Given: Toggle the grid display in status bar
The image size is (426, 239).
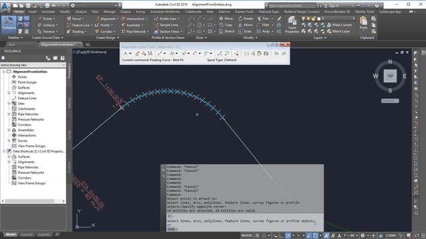Looking at the screenshot, I should pyautogui.click(x=257, y=236).
